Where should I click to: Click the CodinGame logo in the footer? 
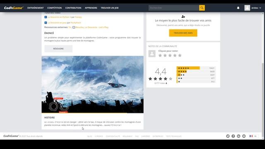click(11, 136)
